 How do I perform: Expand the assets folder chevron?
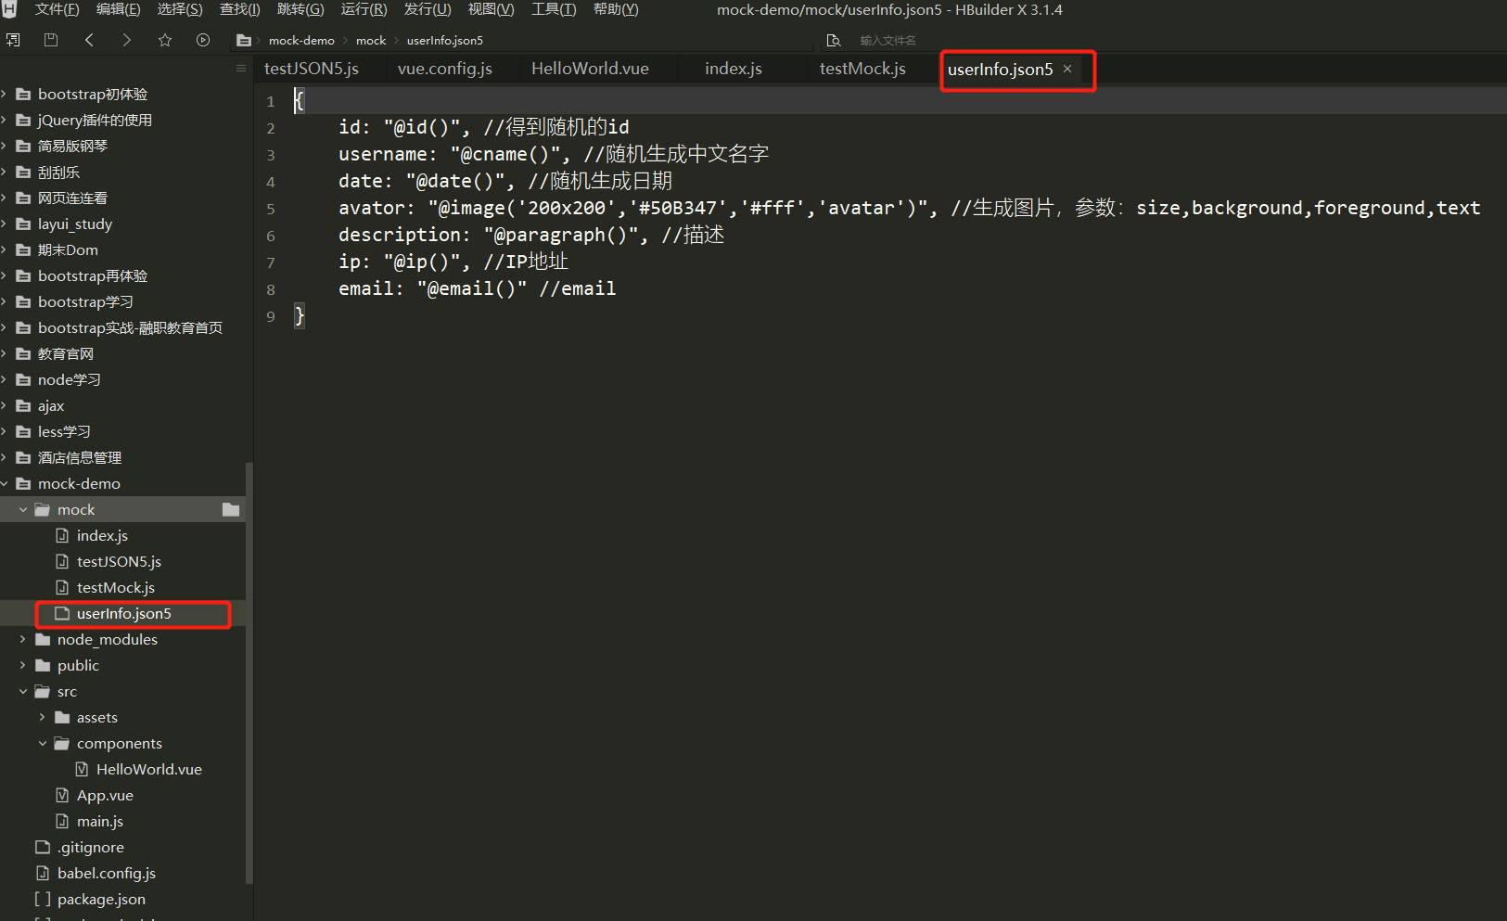[43, 717]
